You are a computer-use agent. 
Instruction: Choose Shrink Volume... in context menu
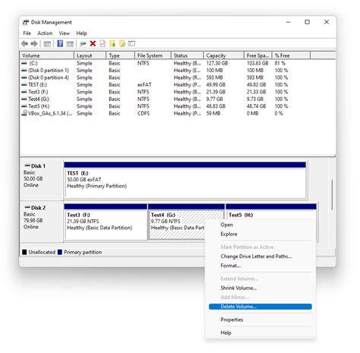pyautogui.click(x=261, y=288)
